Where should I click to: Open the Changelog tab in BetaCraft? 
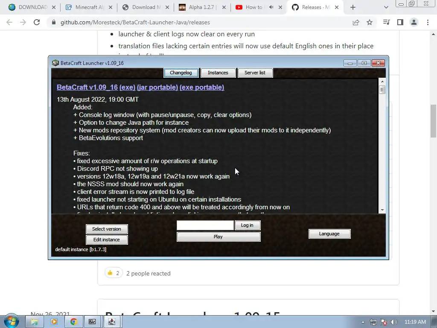point(181,73)
